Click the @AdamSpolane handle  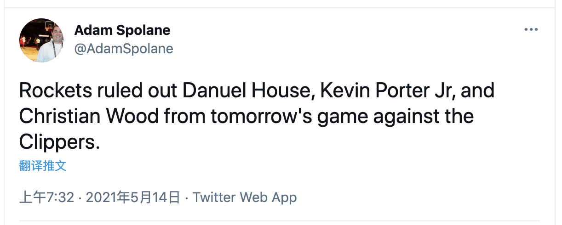click(124, 49)
